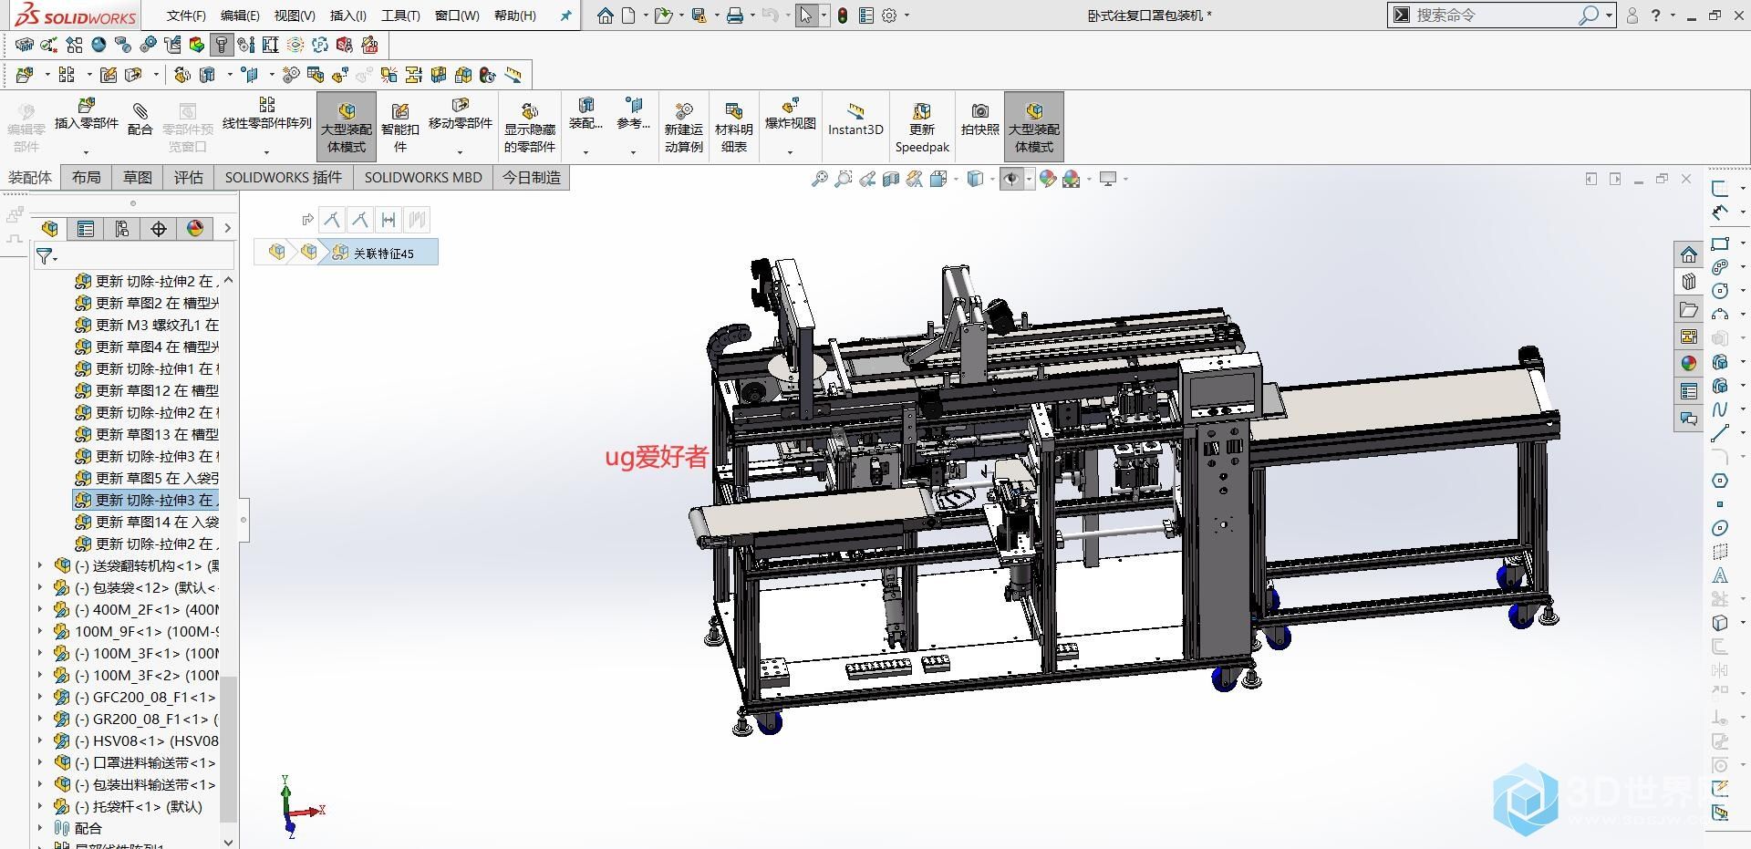
Task: Click Undo arrow in title toolbar
Action: coord(770,16)
